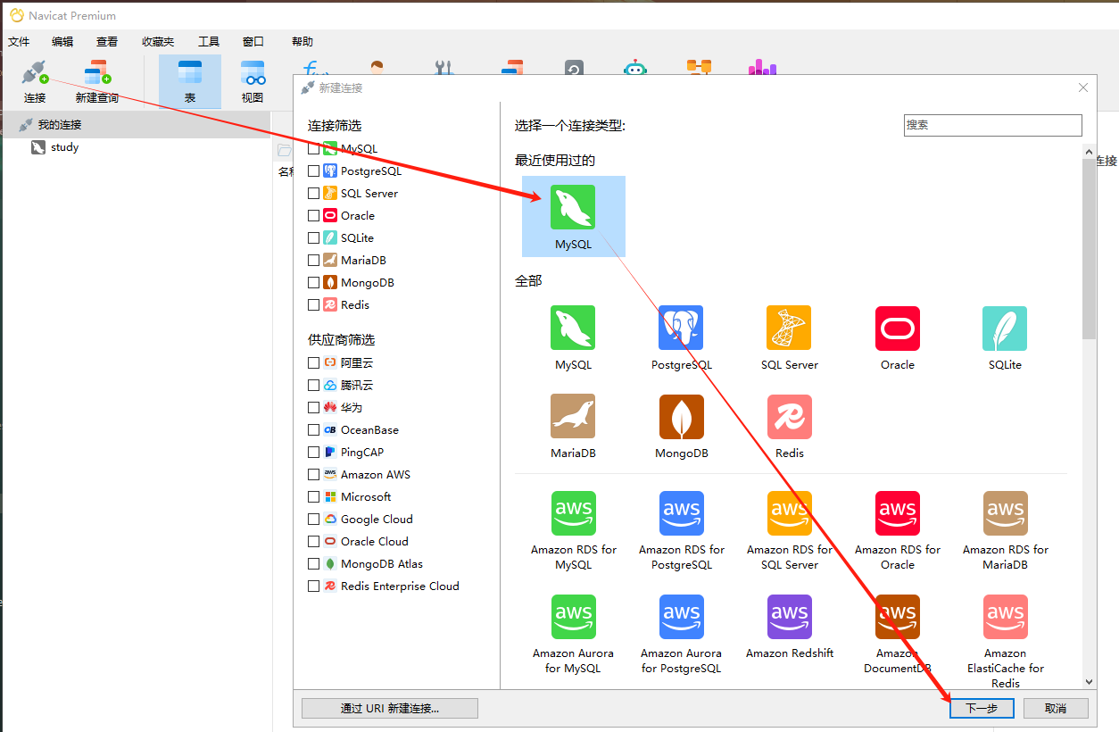
Task: Select 我的连接 in the sidebar
Action: tap(59, 124)
